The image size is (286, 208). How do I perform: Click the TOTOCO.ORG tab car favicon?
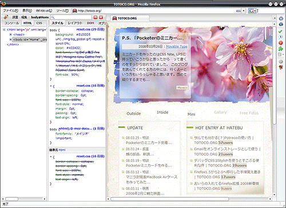[114, 18]
